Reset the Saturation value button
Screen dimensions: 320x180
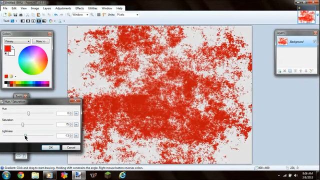coord(76,124)
